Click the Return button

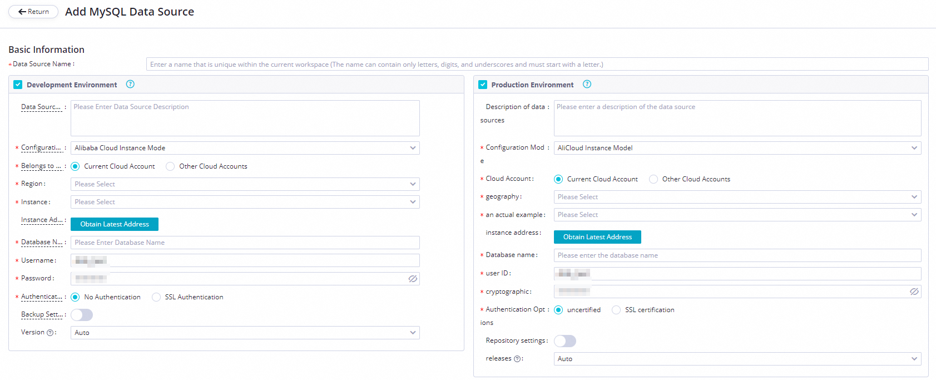click(33, 12)
